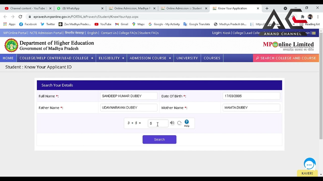Open Gmail bookmark
This screenshot has width=323, height=181.
click(122, 24)
